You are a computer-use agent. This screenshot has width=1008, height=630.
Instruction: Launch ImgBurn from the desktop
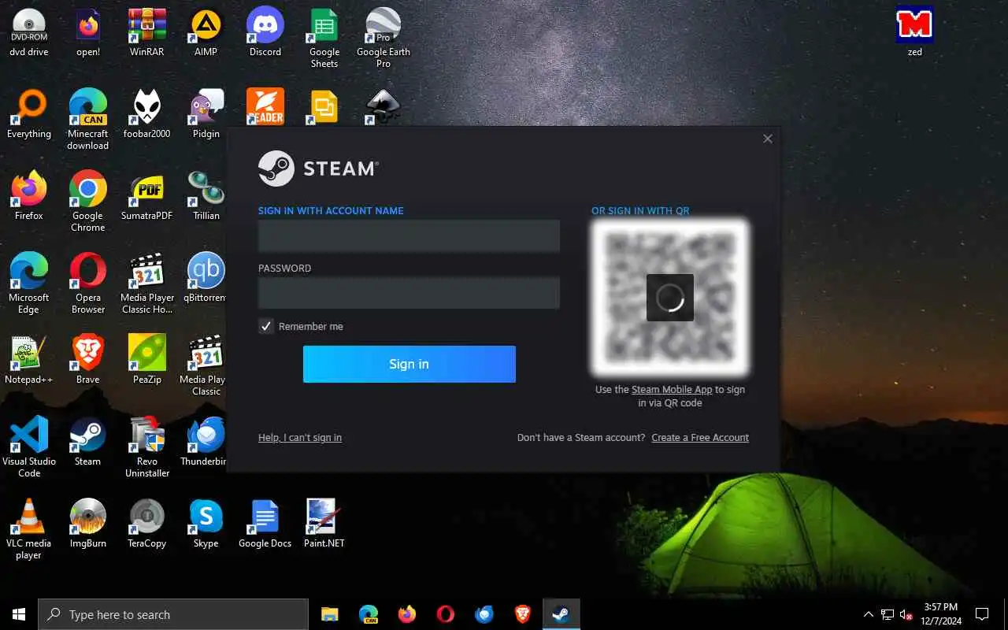click(x=88, y=524)
